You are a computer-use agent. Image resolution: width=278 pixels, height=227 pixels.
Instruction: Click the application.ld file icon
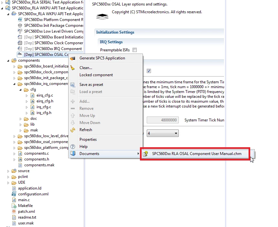pyautogui.click(x=14, y=188)
